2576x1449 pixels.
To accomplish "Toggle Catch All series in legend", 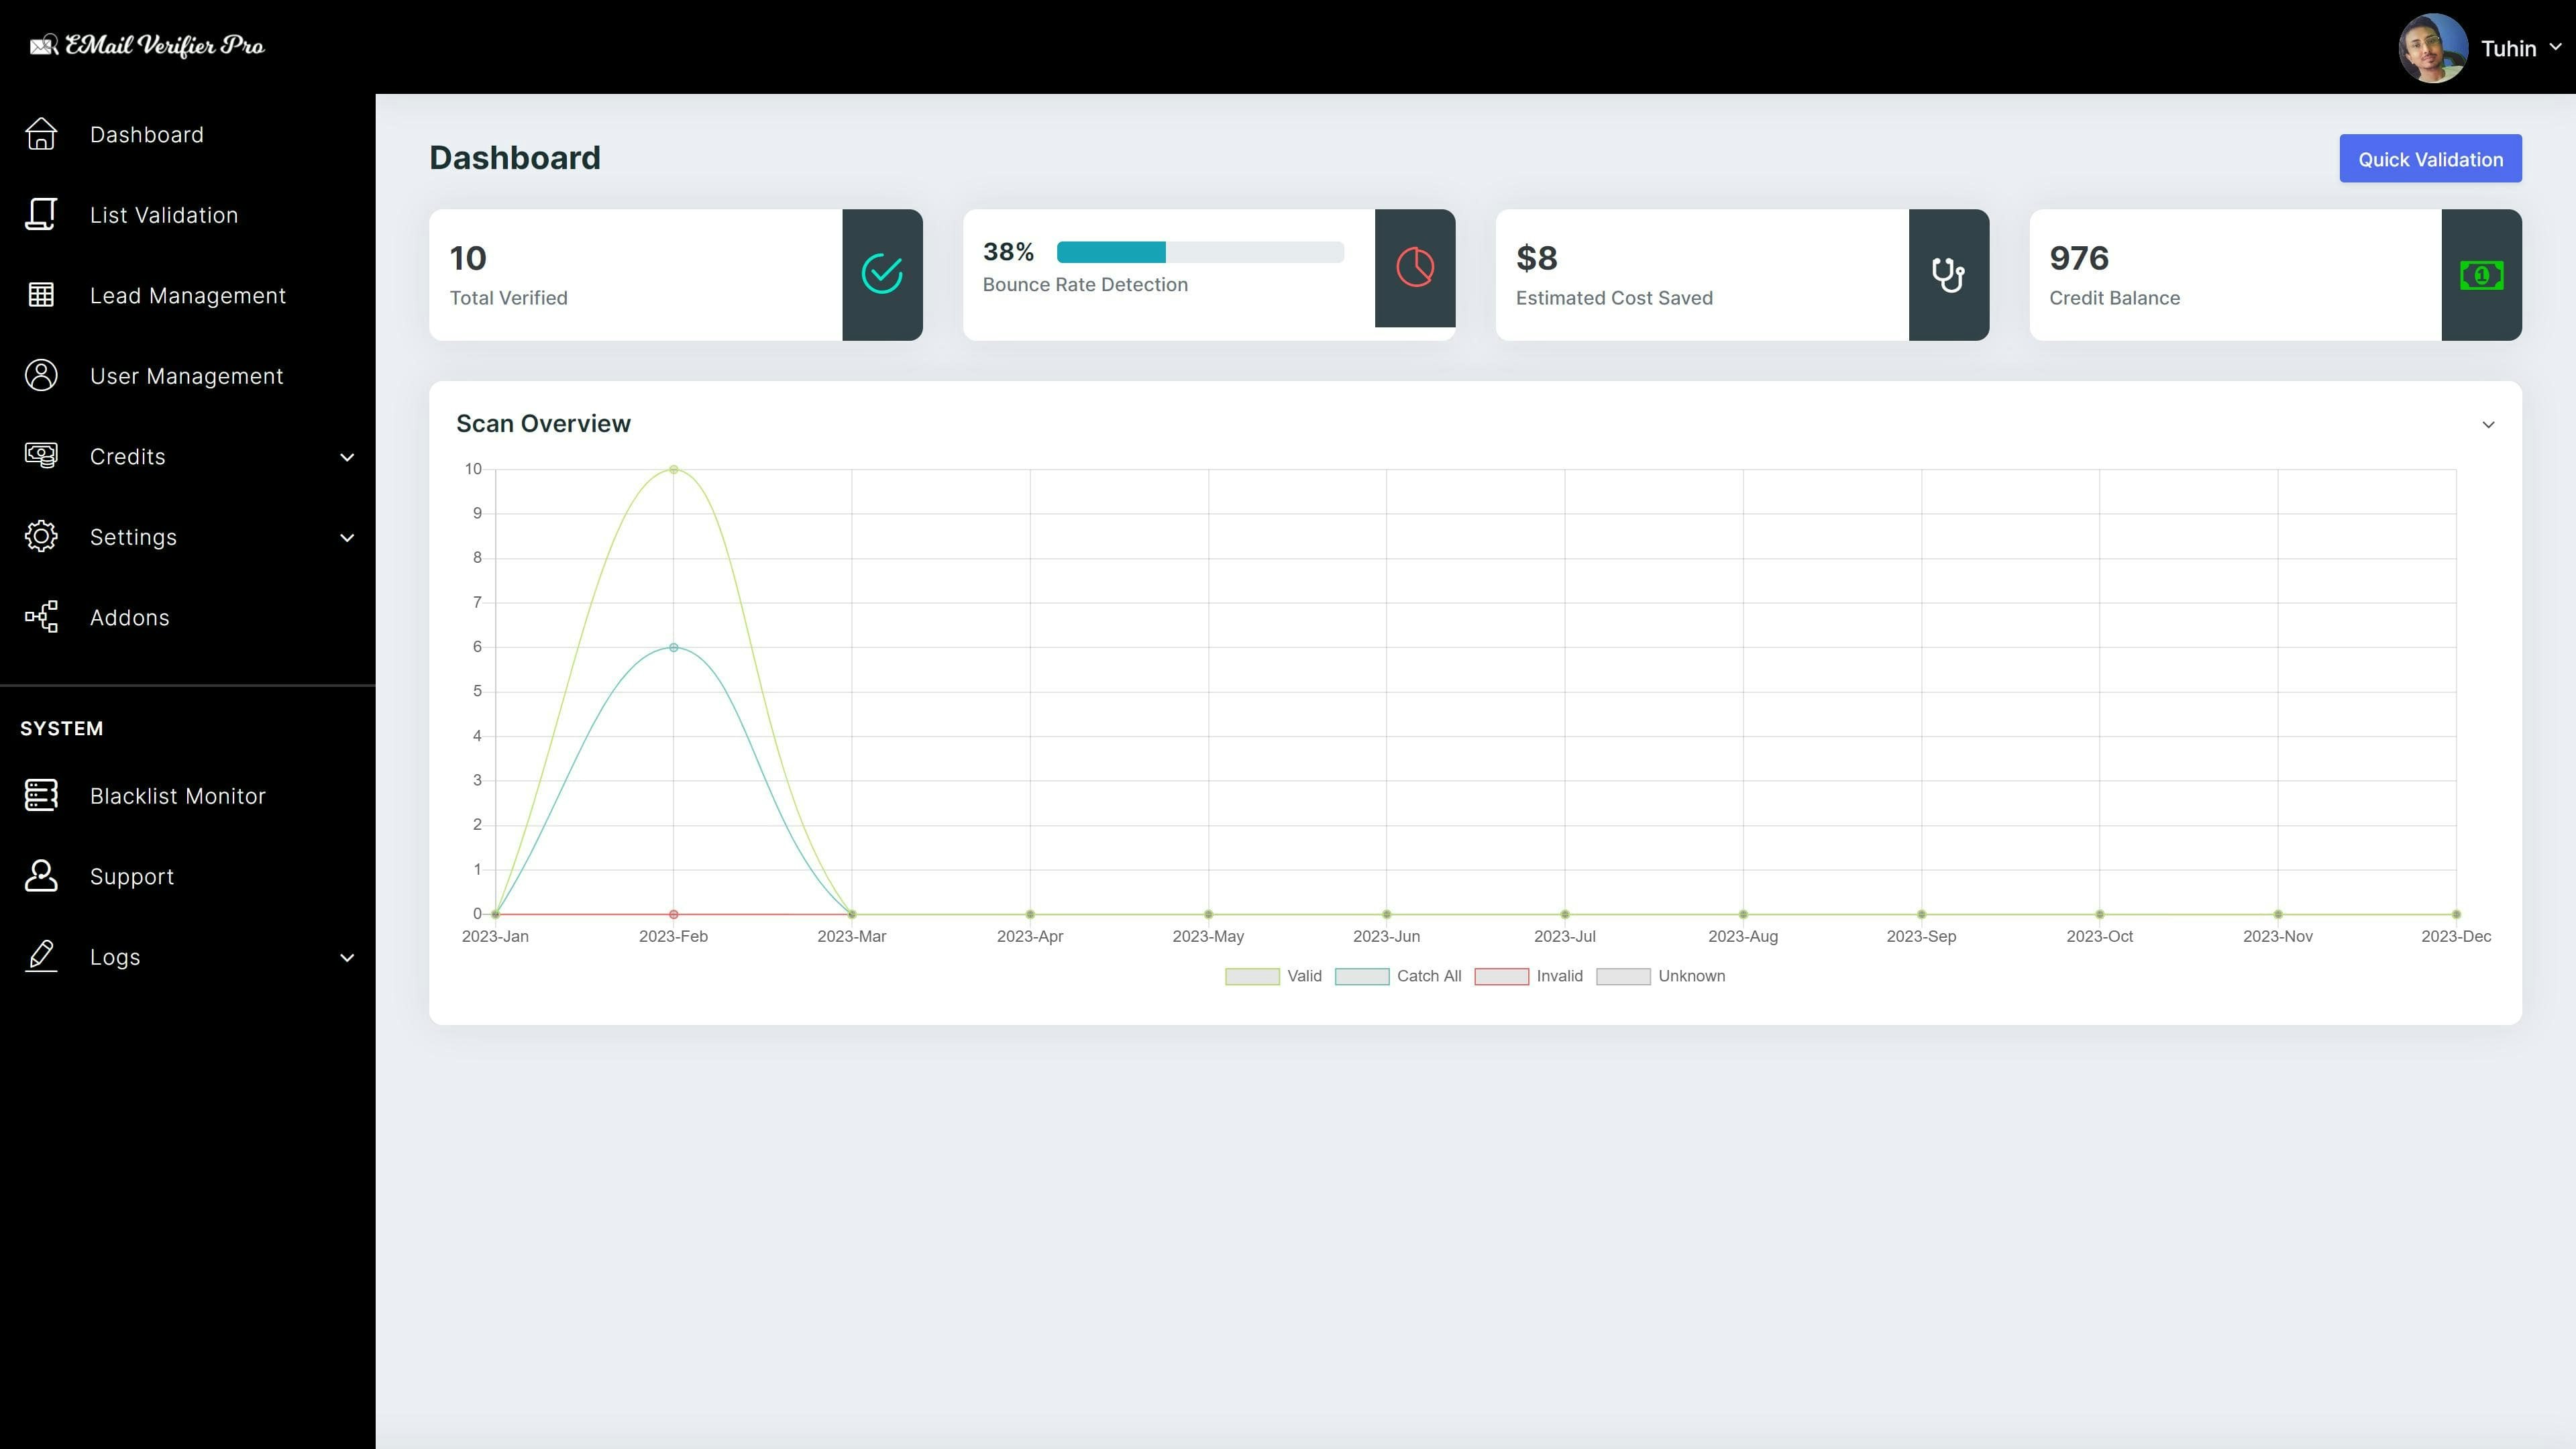I will (x=1397, y=976).
